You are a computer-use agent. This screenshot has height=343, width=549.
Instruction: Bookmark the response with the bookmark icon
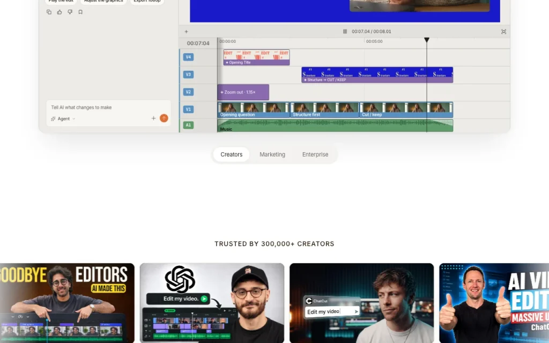(80, 12)
